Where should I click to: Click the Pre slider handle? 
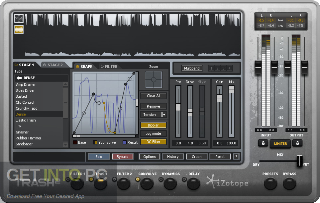pos(178,107)
